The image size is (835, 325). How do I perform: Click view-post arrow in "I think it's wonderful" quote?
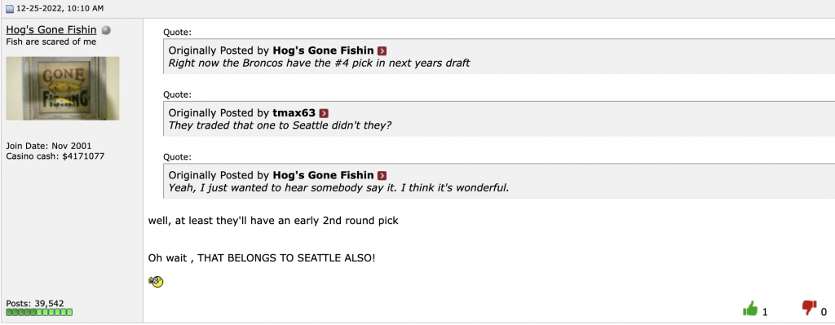[382, 175]
